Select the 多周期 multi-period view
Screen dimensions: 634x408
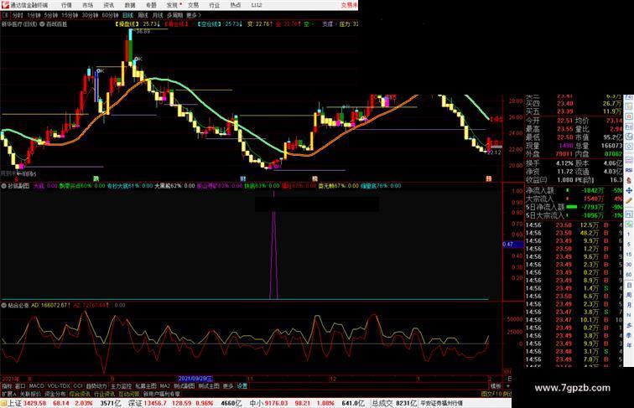click(x=174, y=15)
